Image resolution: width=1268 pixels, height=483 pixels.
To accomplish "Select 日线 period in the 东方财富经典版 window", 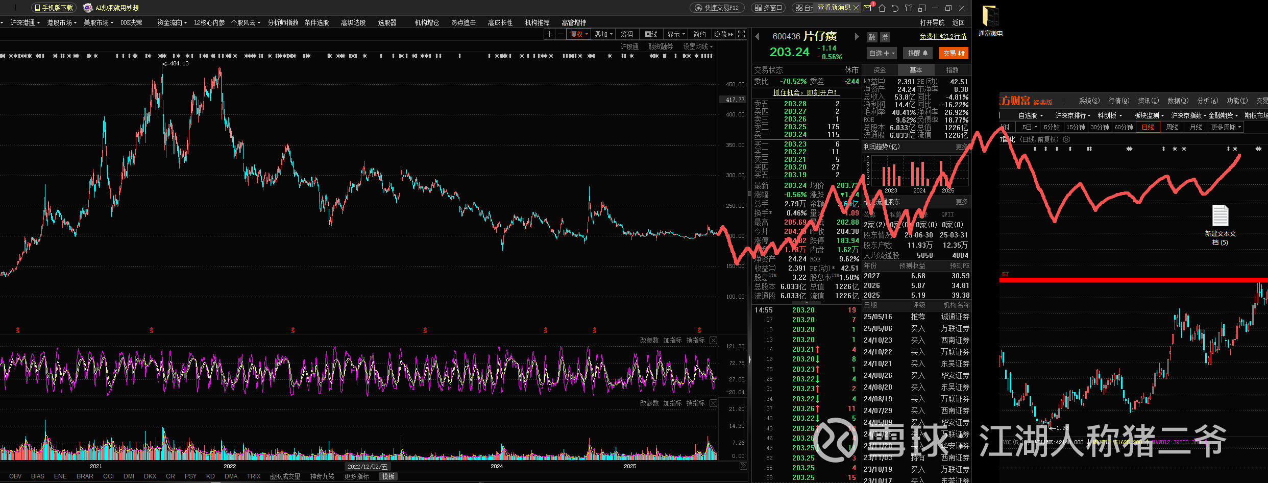I will click(x=1148, y=127).
